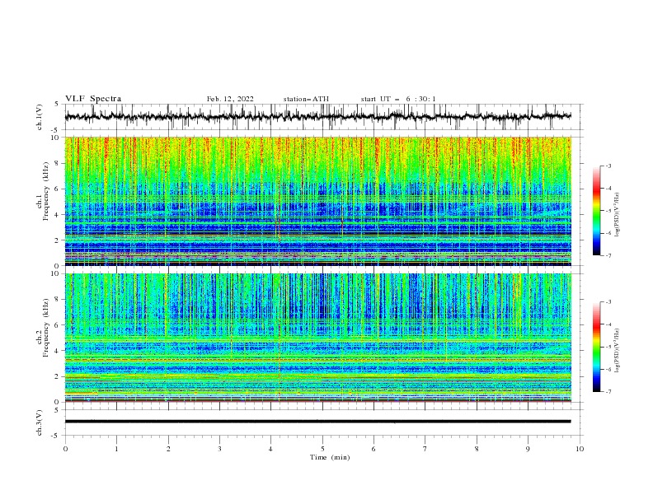Click the '-7' value on ch.2 colorbar
The height and width of the screenshot is (504, 653).
tap(608, 392)
